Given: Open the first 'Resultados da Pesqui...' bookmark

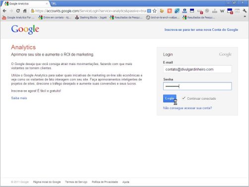Looking at the screenshot, I should click(126, 17).
